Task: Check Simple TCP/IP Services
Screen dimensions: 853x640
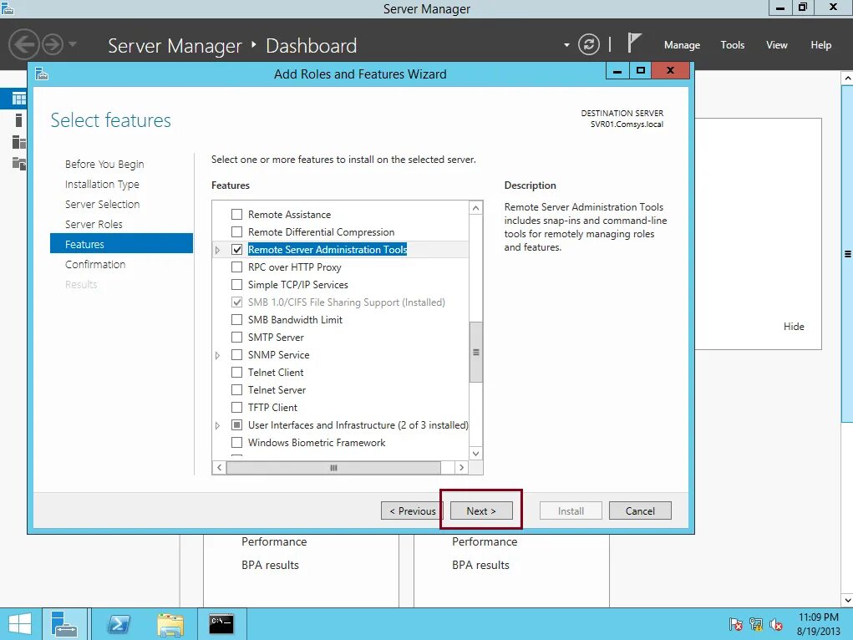Action: tap(236, 285)
